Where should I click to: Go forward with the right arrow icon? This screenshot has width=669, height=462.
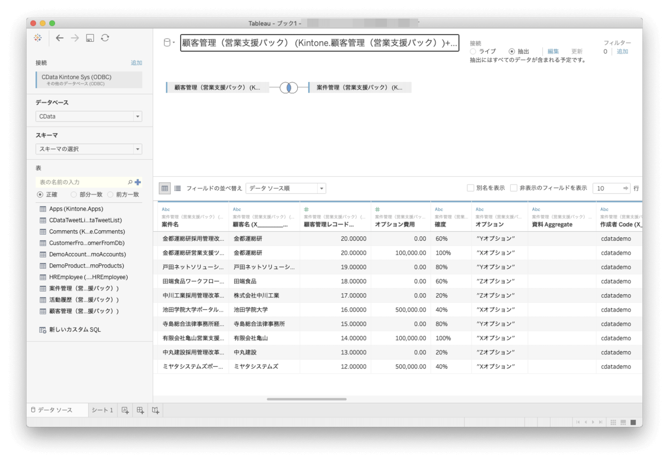pos(75,38)
